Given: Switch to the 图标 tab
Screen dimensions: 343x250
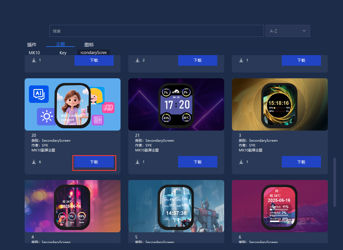Looking at the screenshot, I should pos(89,45).
